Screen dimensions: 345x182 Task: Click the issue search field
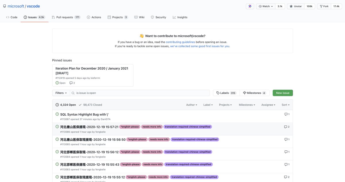pyautogui.click(x=140, y=93)
